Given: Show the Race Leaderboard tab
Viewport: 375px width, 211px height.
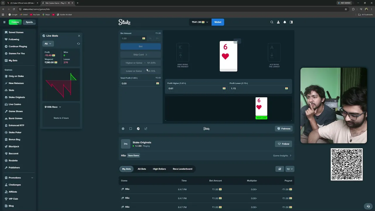Looking at the screenshot, I should (183, 169).
